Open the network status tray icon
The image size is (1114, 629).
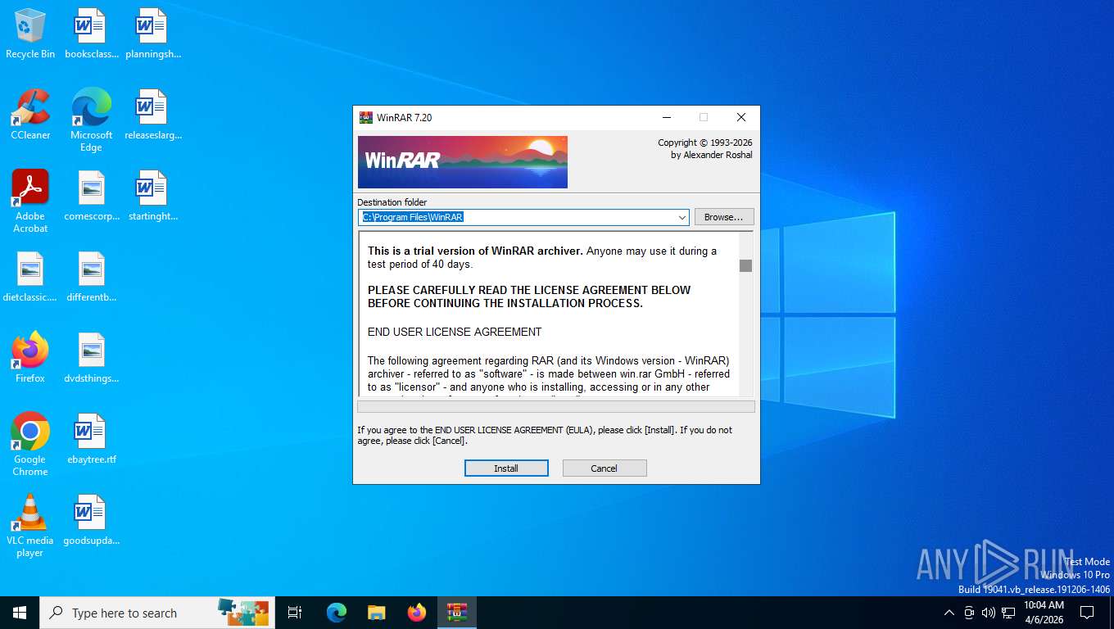coord(1008,613)
